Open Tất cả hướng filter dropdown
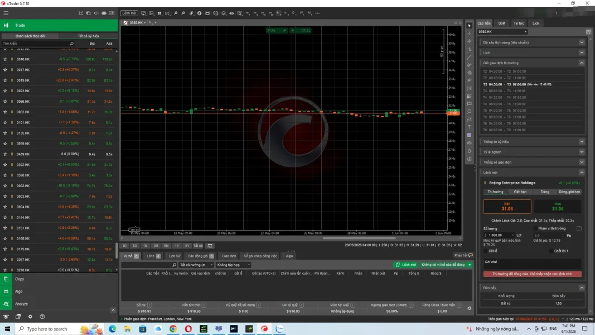 point(196,265)
